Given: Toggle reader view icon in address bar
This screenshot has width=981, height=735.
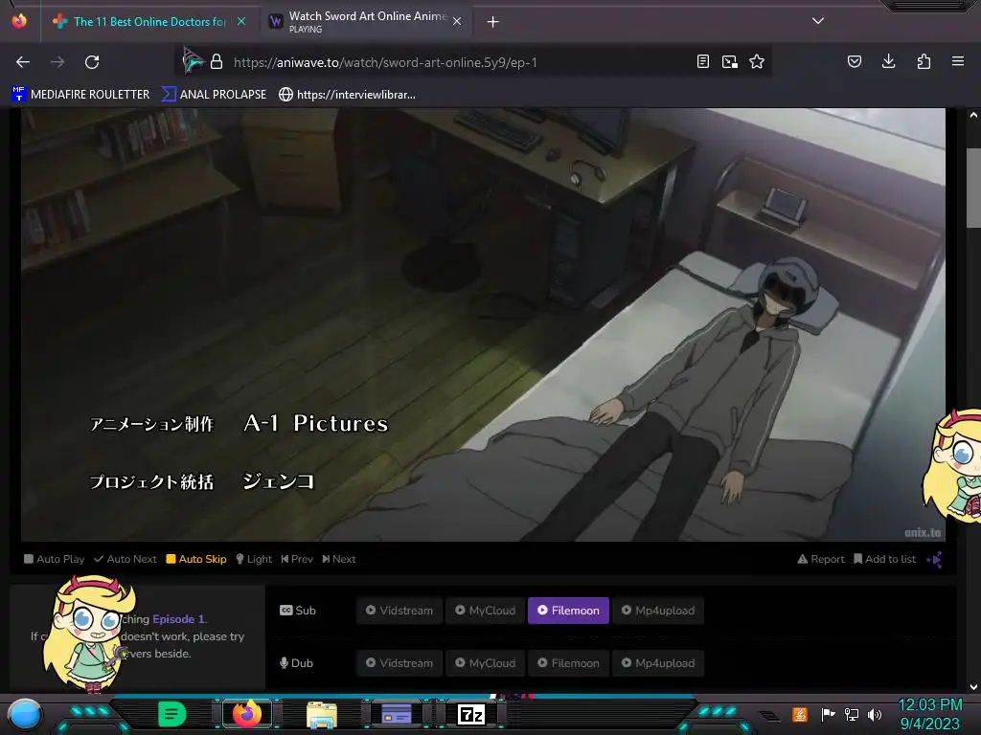Looking at the screenshot, I should pyautogui.click(x=702, y=61).
